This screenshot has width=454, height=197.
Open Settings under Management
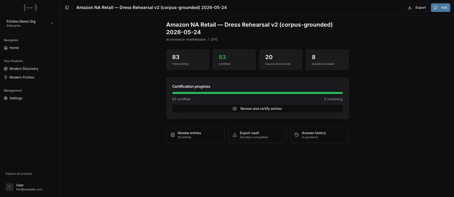coord(30,98)
